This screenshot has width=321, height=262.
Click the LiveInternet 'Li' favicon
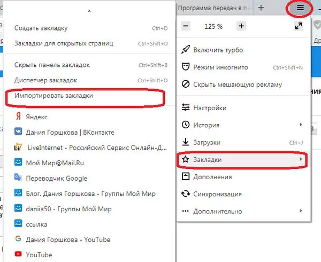coord(18,147)
